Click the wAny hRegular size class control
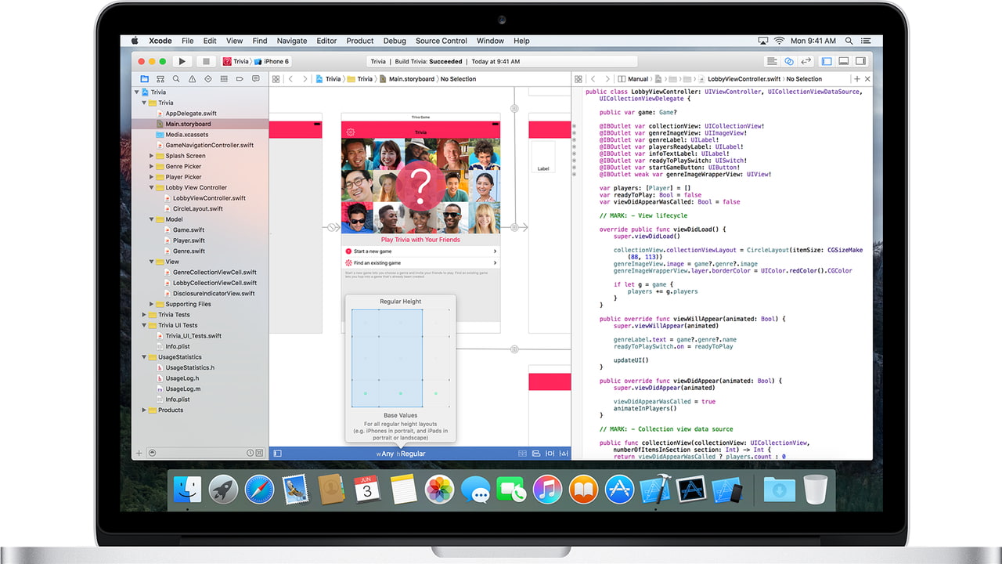The height and width of the screenshot is (564, 1002). pyautogui.click(x=401, y=454)
